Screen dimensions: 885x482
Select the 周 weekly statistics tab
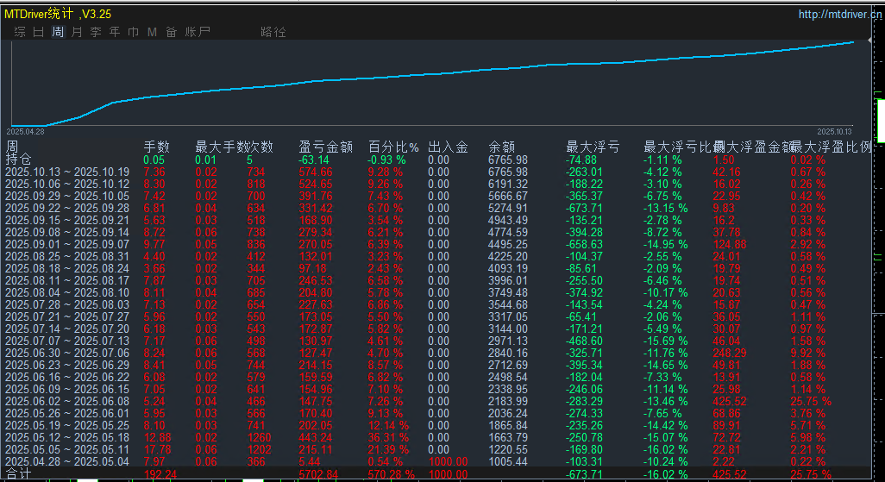point(58,32)
